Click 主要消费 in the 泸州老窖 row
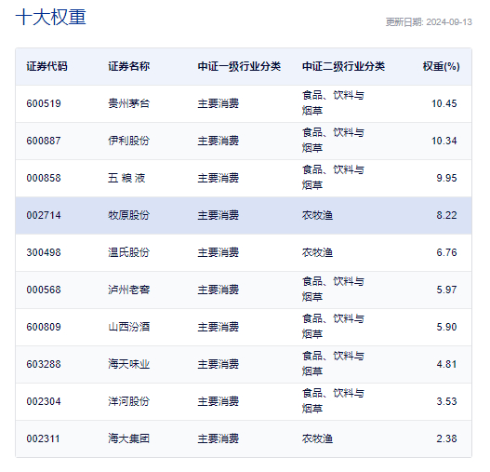490x472 pixels. point(219,290)
